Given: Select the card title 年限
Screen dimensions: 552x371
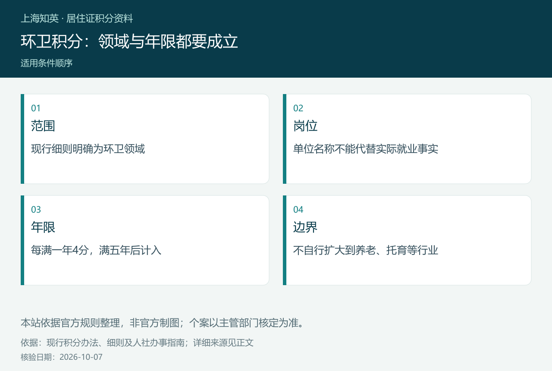Looking at the screenshot, I should coord(43,227).
